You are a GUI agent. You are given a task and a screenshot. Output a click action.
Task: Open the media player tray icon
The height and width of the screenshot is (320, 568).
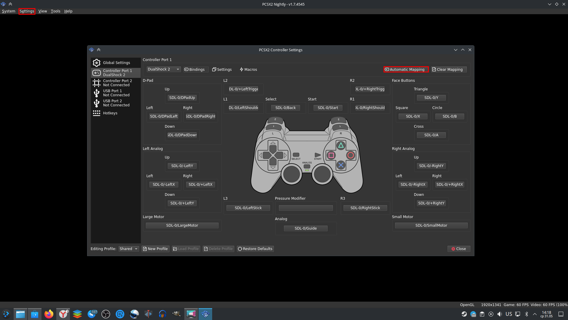[x=491, y=314]
